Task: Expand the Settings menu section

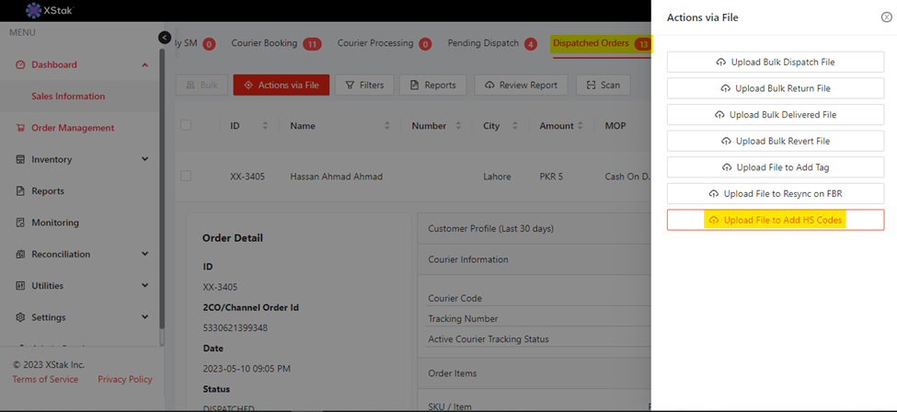Action: click(x=144, y=317)
